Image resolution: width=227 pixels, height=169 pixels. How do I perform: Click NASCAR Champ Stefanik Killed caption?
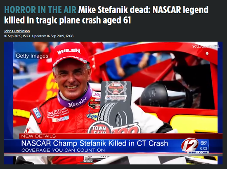(95, 144)
